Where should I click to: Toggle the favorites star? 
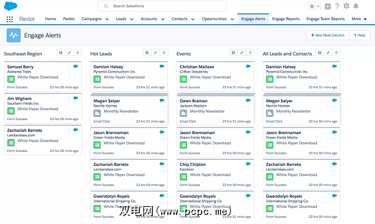tap(312, 6)
